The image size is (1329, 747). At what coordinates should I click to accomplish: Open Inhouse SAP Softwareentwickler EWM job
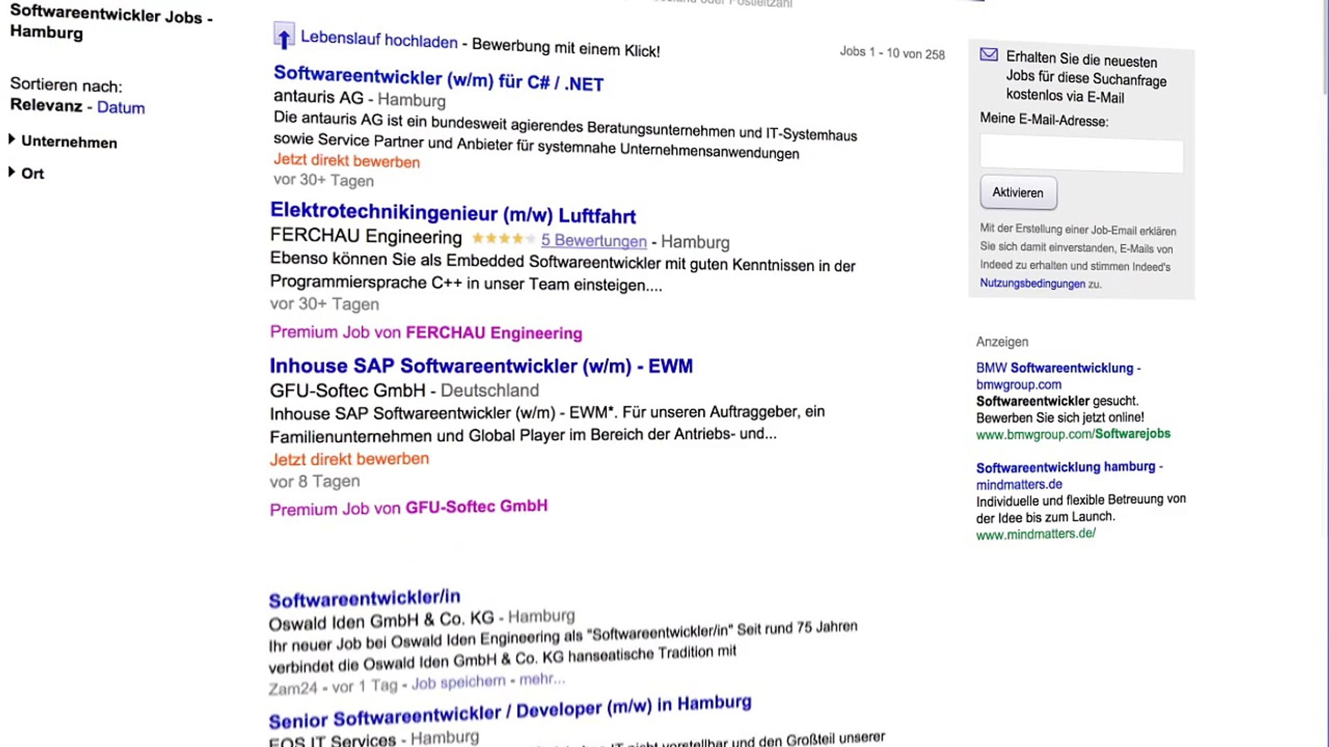click(x=481, y=366)
